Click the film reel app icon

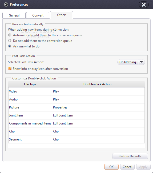click(6, 5)
